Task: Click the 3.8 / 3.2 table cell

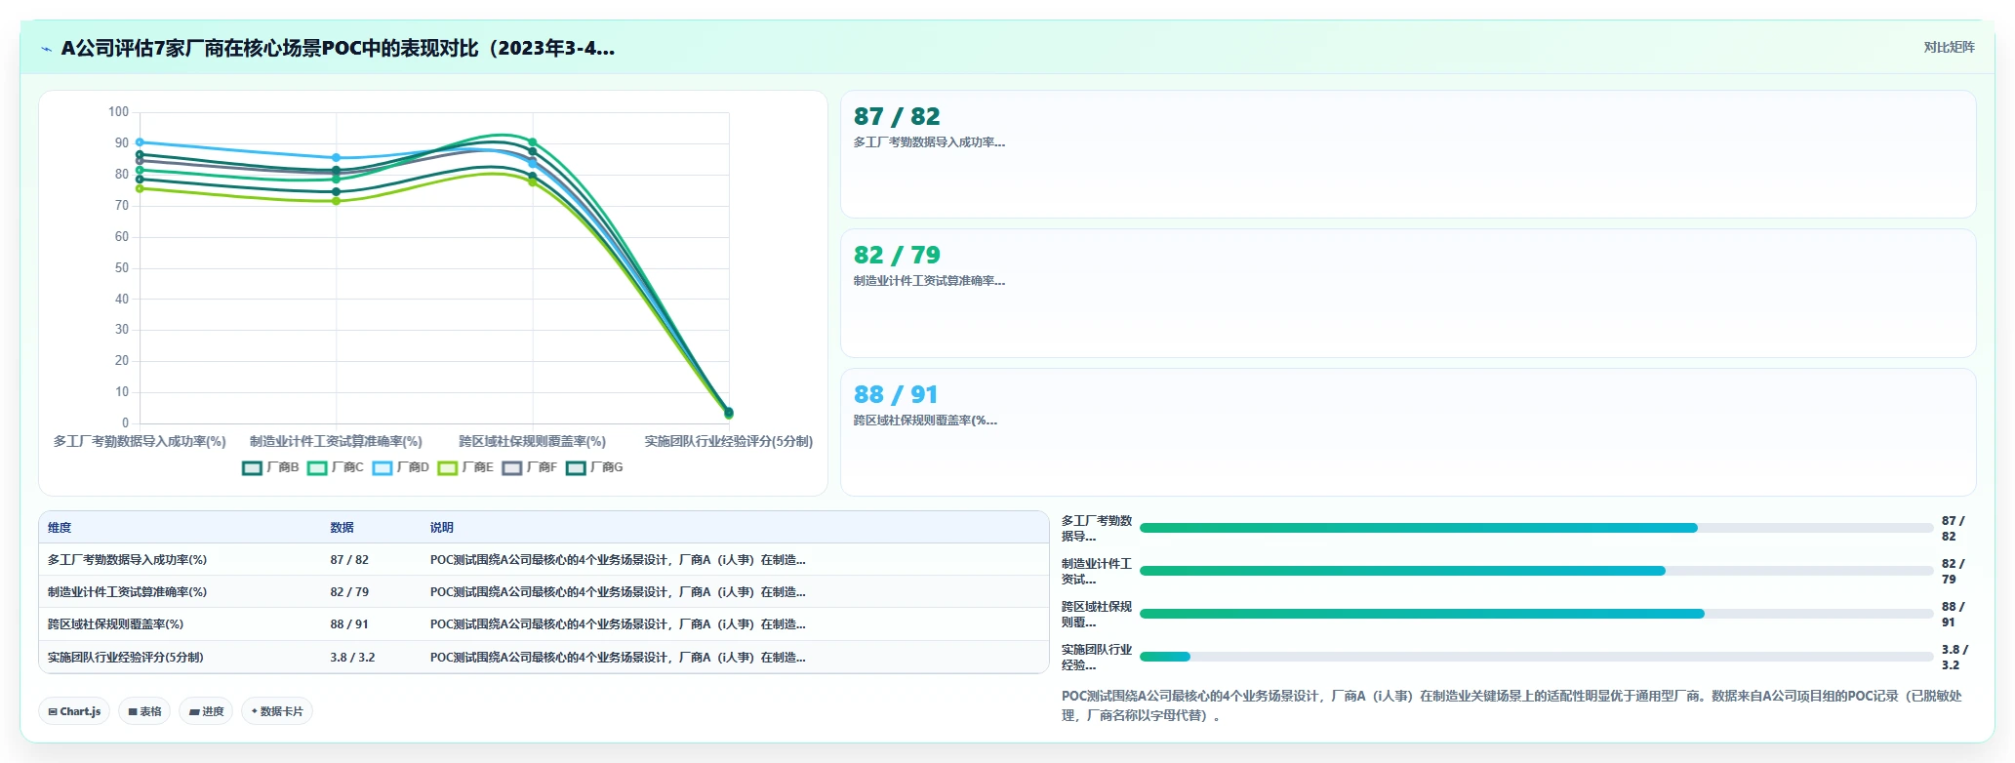Action: click(352, 658)
